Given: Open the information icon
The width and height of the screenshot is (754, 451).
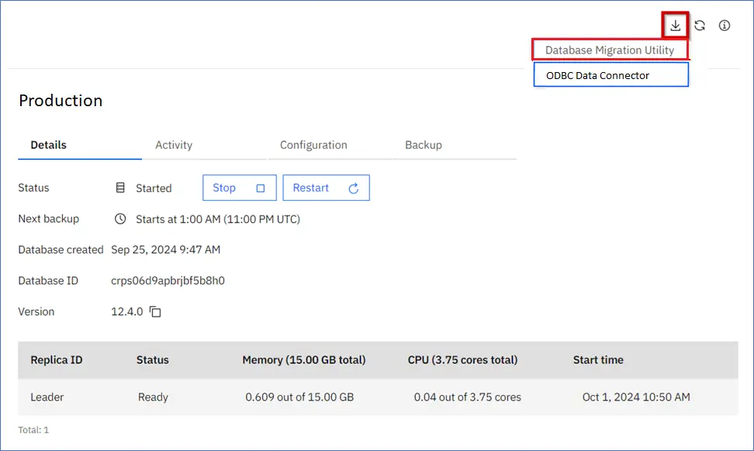Looking at the screenshot, I should (x=725, y=26).
